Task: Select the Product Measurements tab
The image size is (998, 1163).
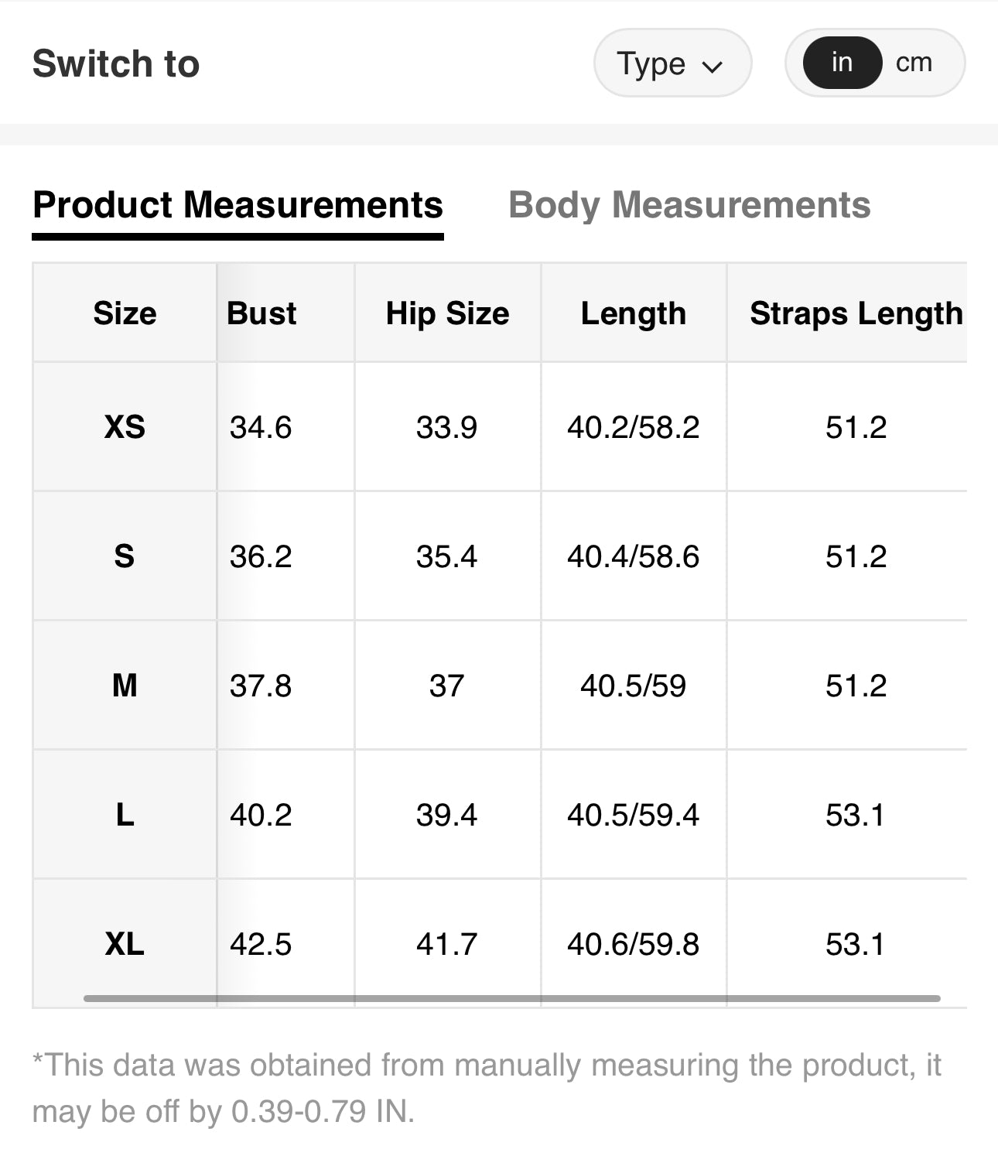Action: pyautogui.click(x=238, y=205)
